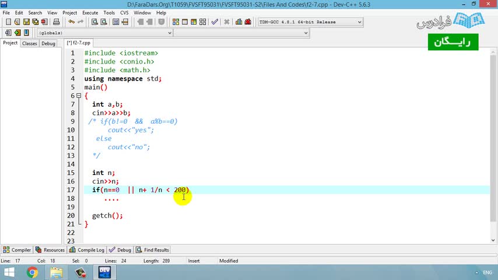Click the New file toolbar icon
The image size is (498, 280).
pyautogui.click(x=8, y=22)
